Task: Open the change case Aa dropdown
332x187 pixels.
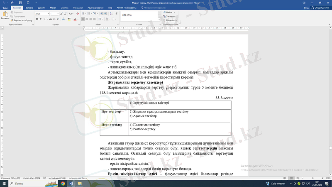Action: [x=71, y=14]
